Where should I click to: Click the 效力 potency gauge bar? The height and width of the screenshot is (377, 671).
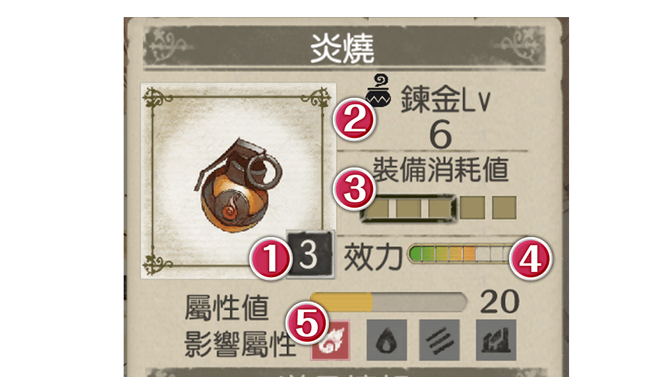(460, 254)
